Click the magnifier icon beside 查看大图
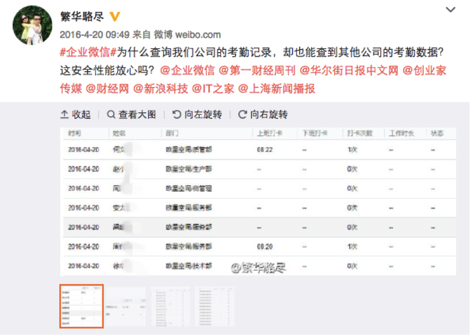The image size is (470, 335). [x=111, y=115]
